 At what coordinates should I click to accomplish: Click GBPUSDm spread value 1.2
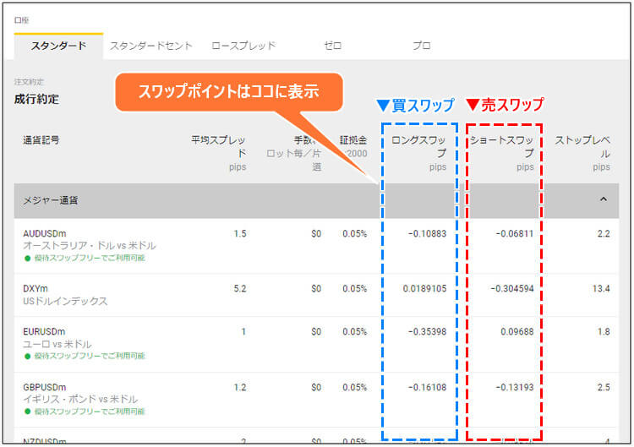[240, 387]
